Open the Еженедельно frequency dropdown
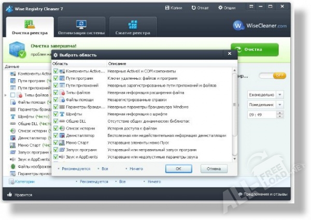The height and width of the screenshot is (220, 311). pos(280,95)
